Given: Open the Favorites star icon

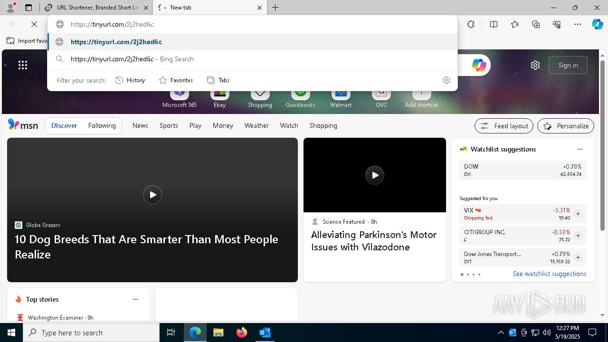Looking at the screenshot, I should 515,24.
